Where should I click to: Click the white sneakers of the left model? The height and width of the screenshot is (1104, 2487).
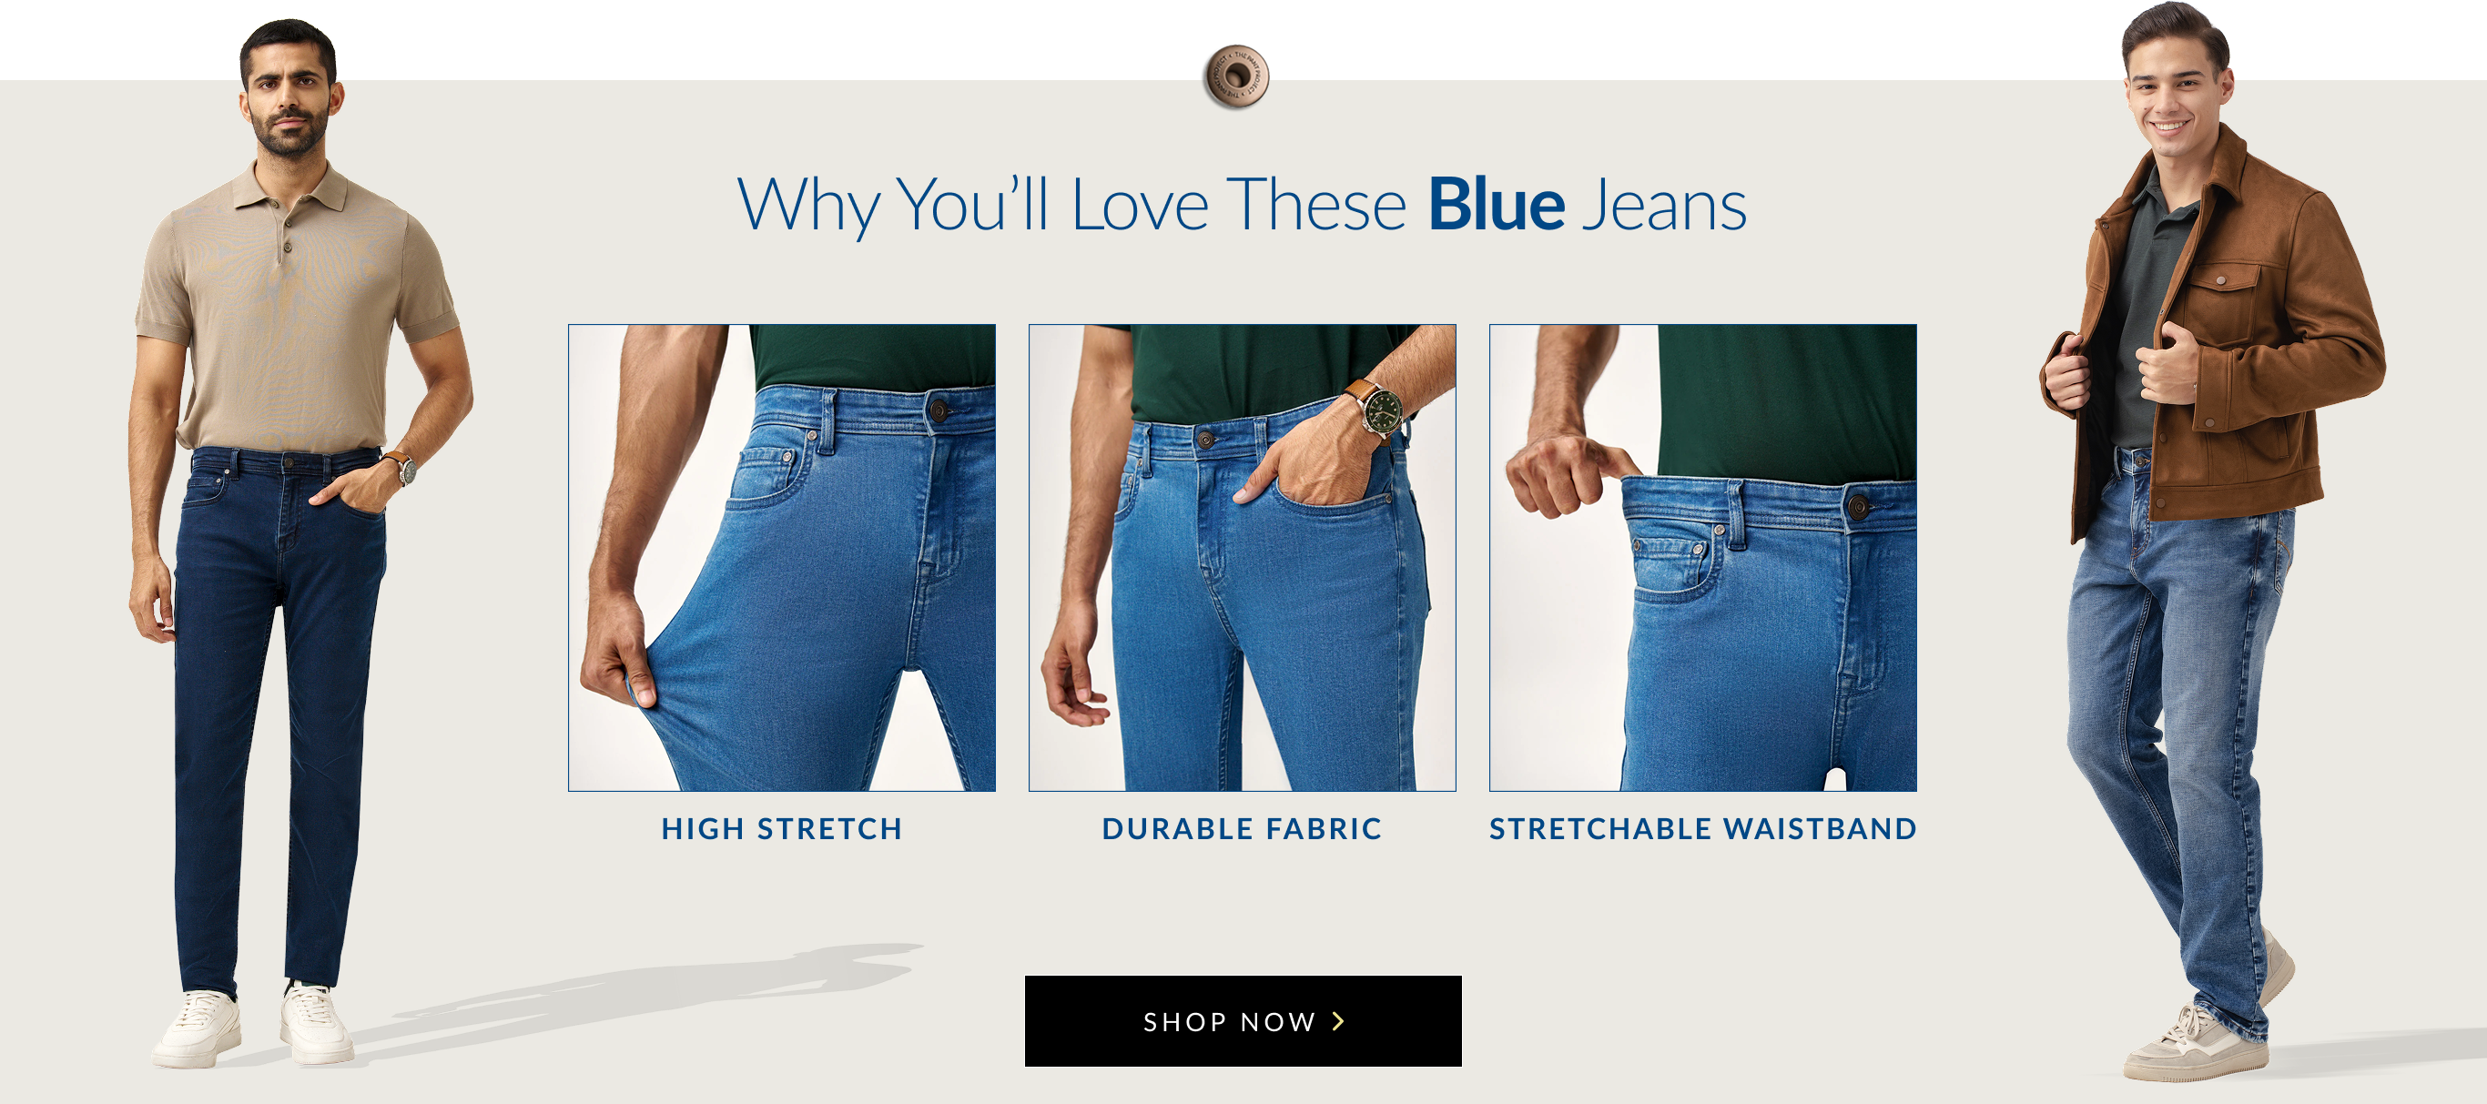click(x=253, y=1025)
